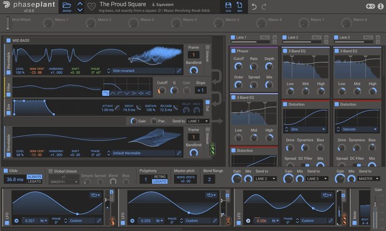The image size is (386, 231).
Task: Open the Saturate distortion type dropdown
Action: point(359,129)
